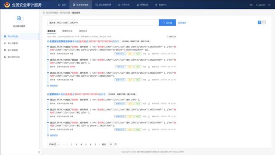Switch to list view layout icon

pyautogui.click(x=259, y=22)
